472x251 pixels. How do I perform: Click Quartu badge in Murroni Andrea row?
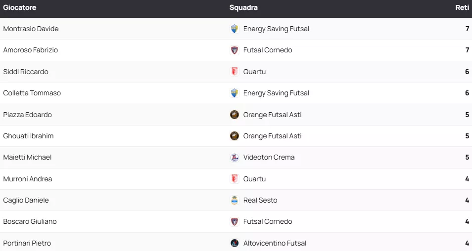[x=235, y=179]
